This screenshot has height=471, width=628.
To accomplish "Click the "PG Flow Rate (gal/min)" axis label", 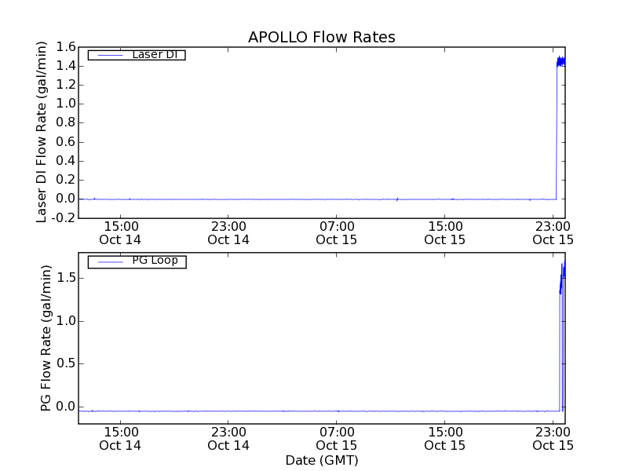I will click(46, 338).
